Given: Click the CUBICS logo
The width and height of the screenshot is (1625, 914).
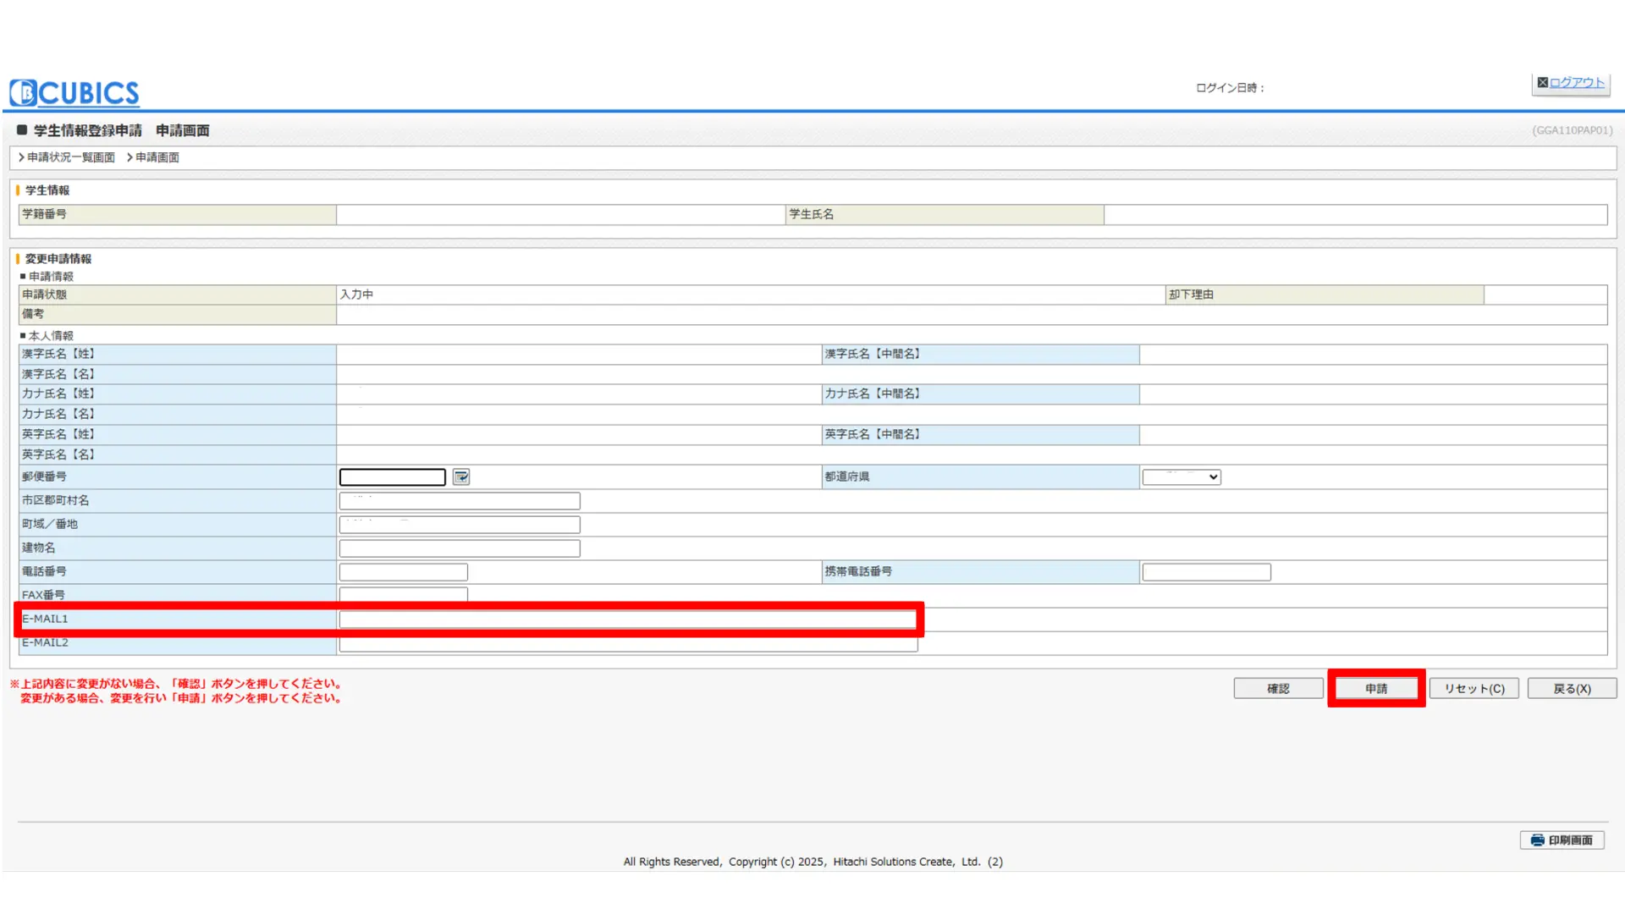Looking at the screenshot, I should [x=74, y=92].
